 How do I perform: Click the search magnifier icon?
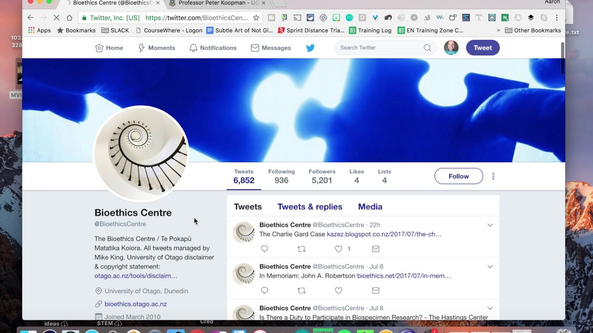(x=427, y=48)
